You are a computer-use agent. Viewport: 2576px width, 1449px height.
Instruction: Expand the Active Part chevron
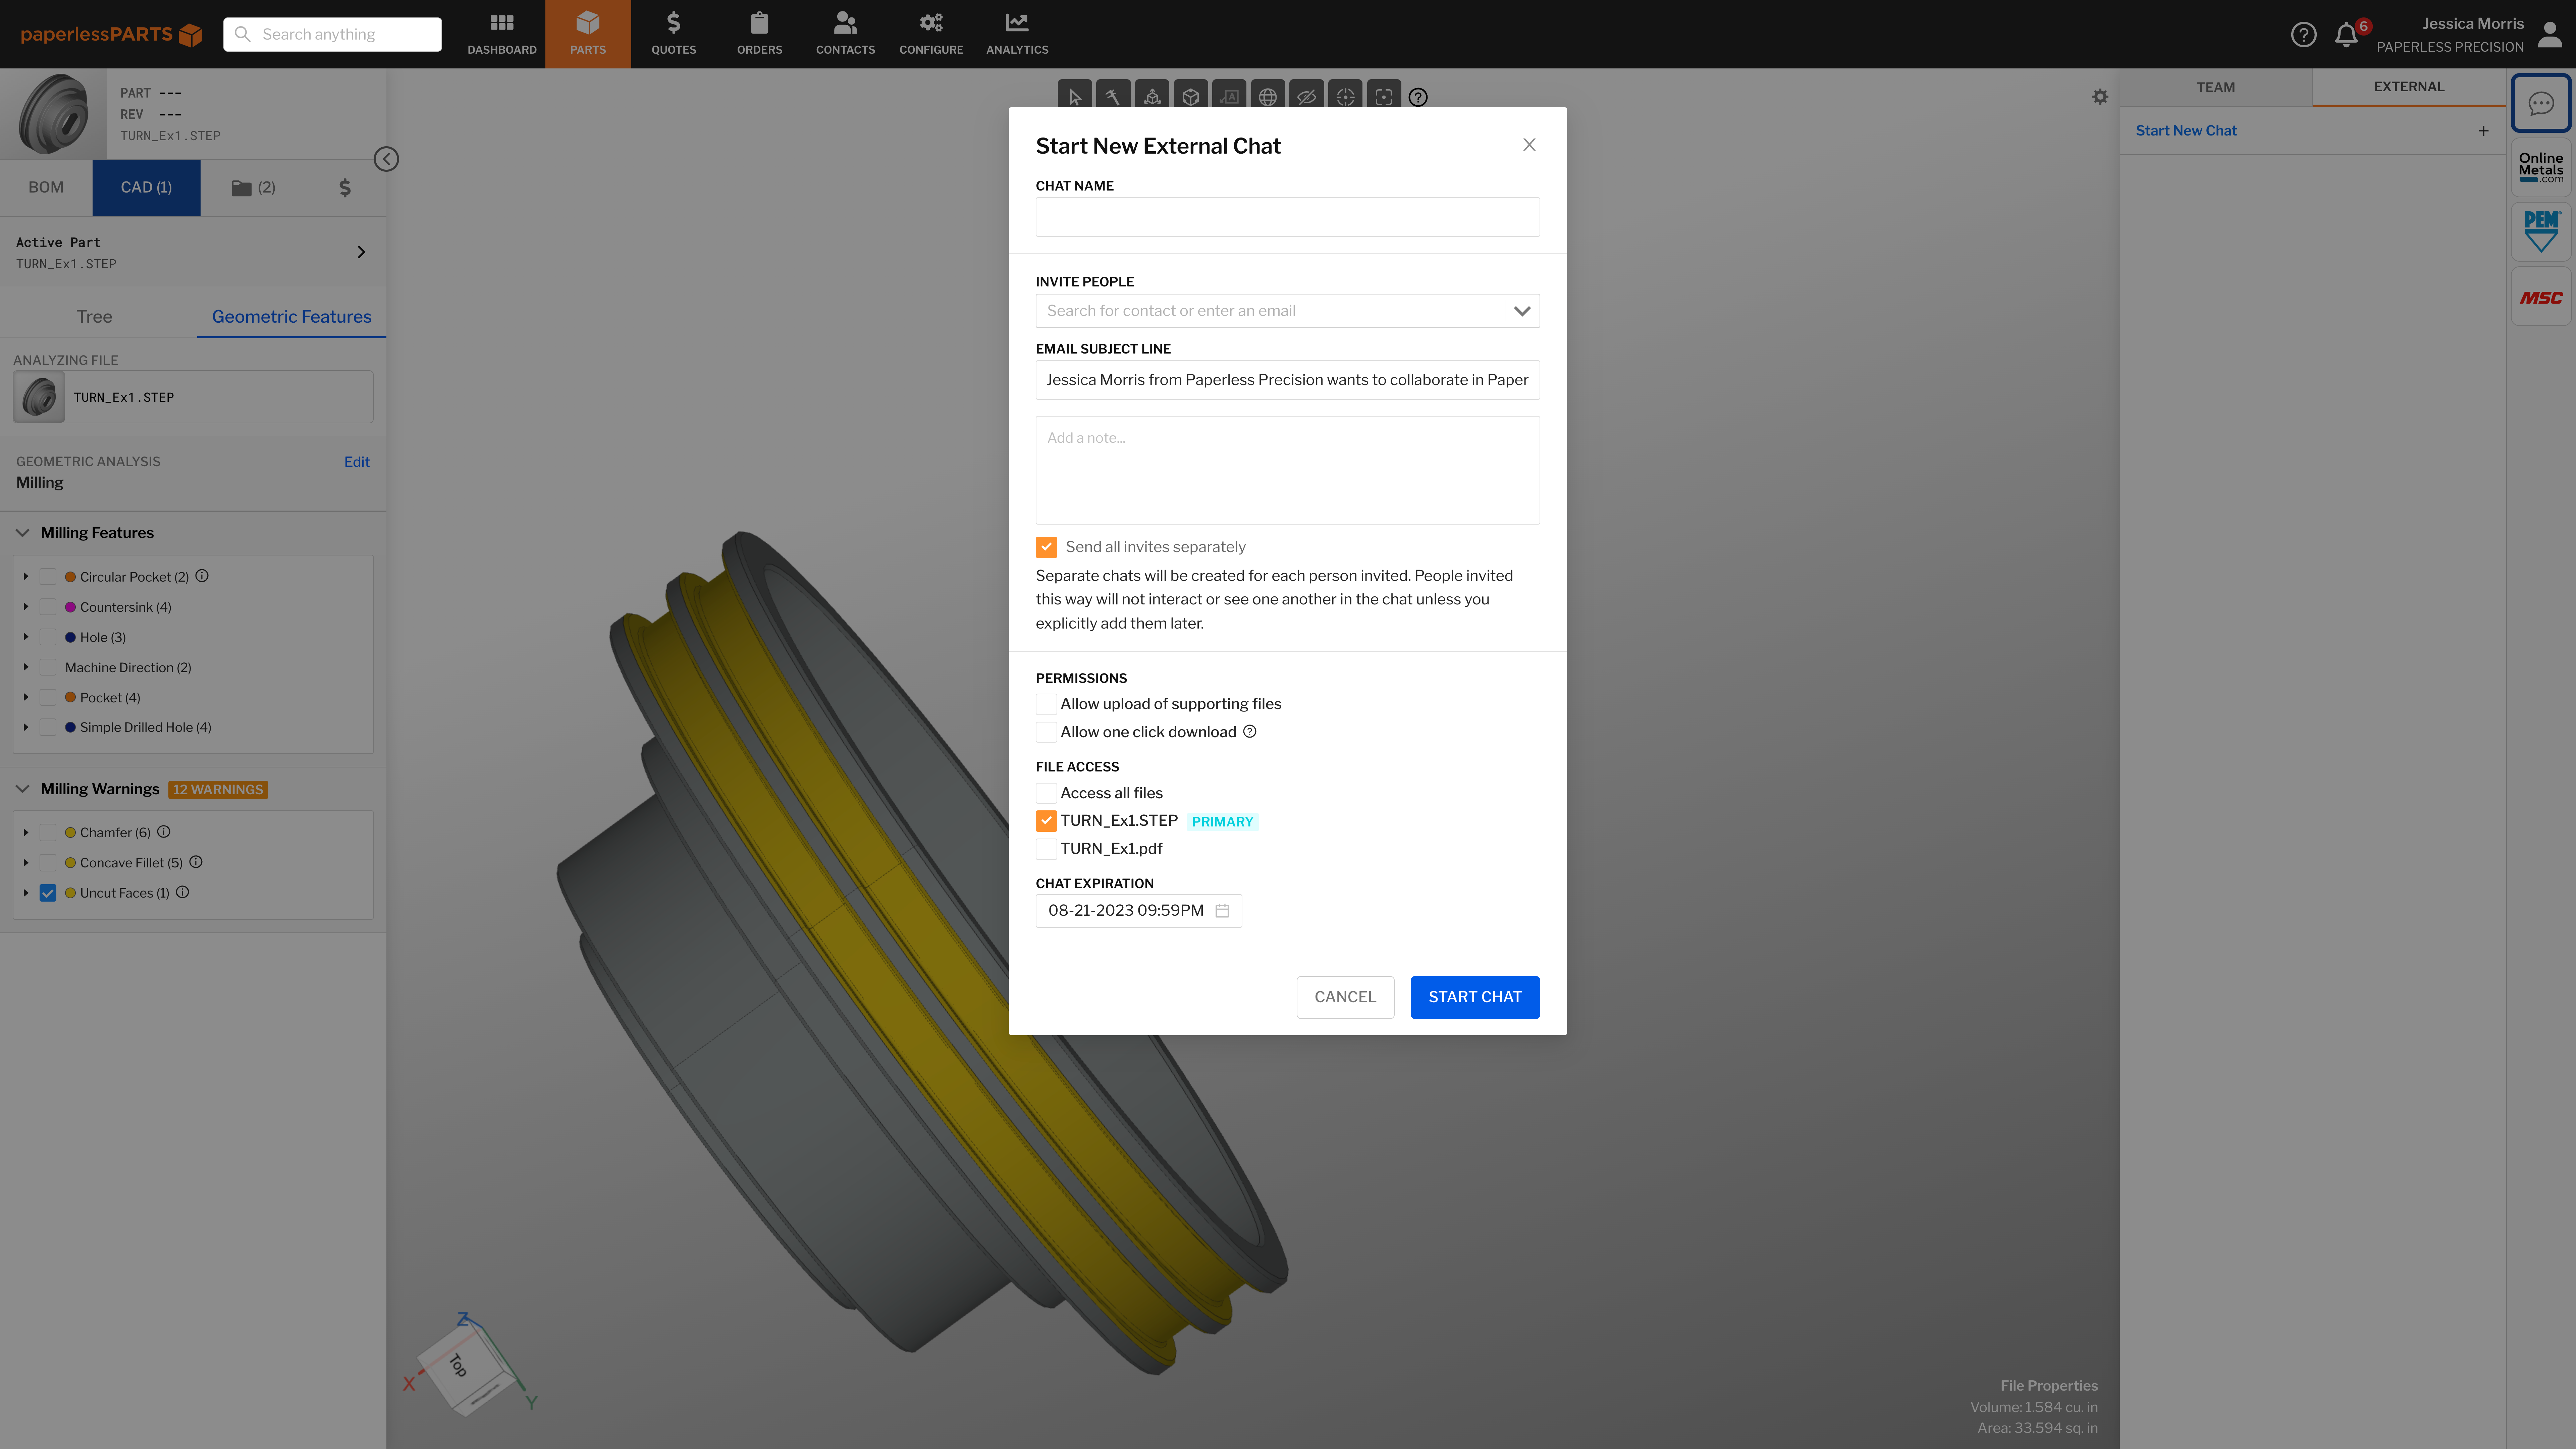pos(361,252)
